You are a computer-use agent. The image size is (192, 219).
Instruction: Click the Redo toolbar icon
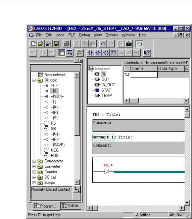111,44
